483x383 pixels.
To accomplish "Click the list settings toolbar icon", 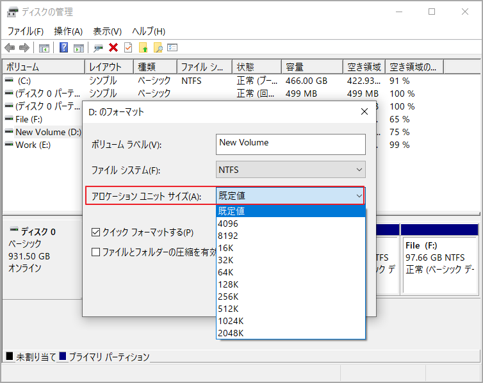I will (x=172, y=48).
